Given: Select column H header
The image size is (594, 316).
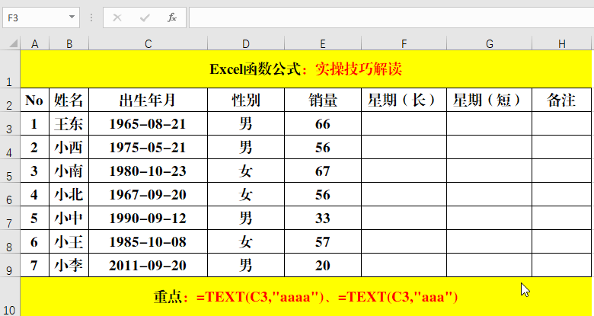Looking at the screenshot, I should (562, 43).
